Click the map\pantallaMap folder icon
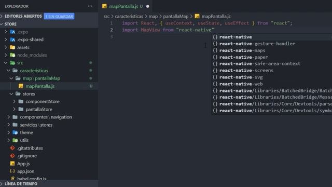Screen dimensions: 332x187 click(x=18, y=78)
